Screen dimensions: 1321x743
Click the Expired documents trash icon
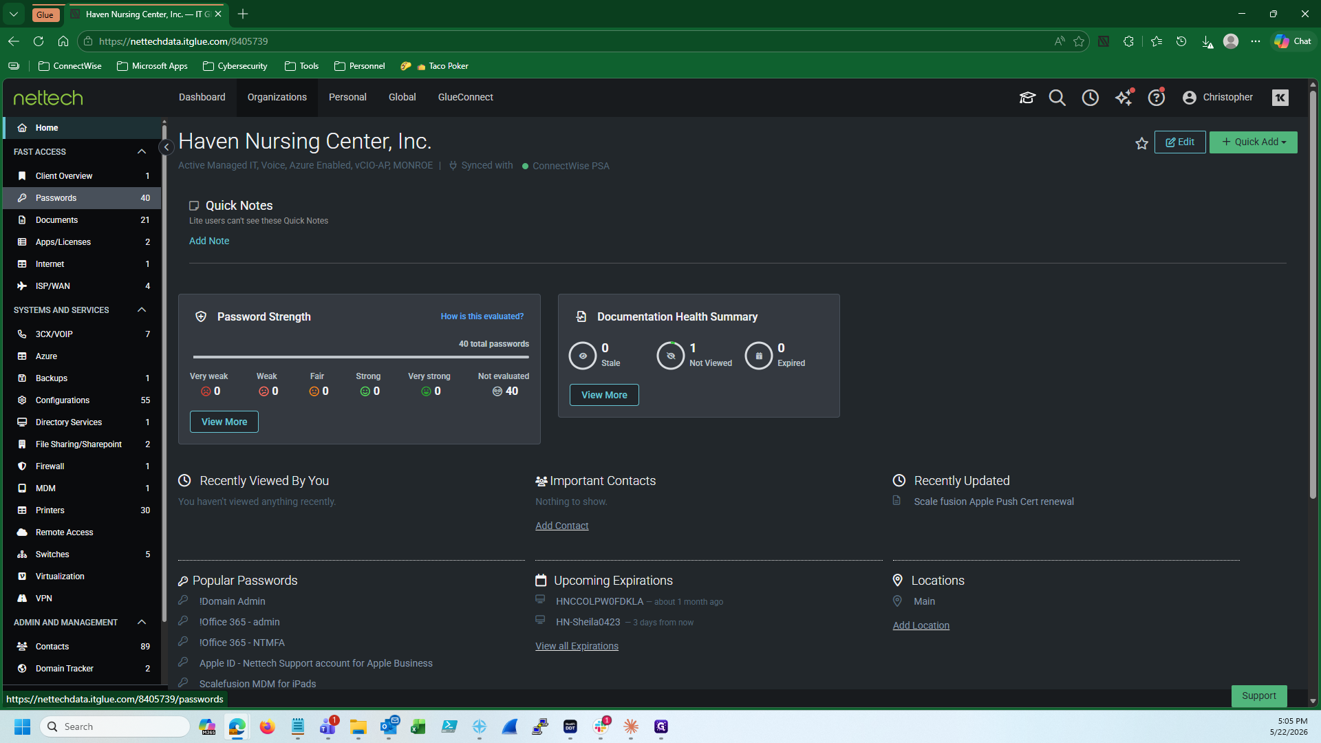pyautogui.click(x=759, y=356)
